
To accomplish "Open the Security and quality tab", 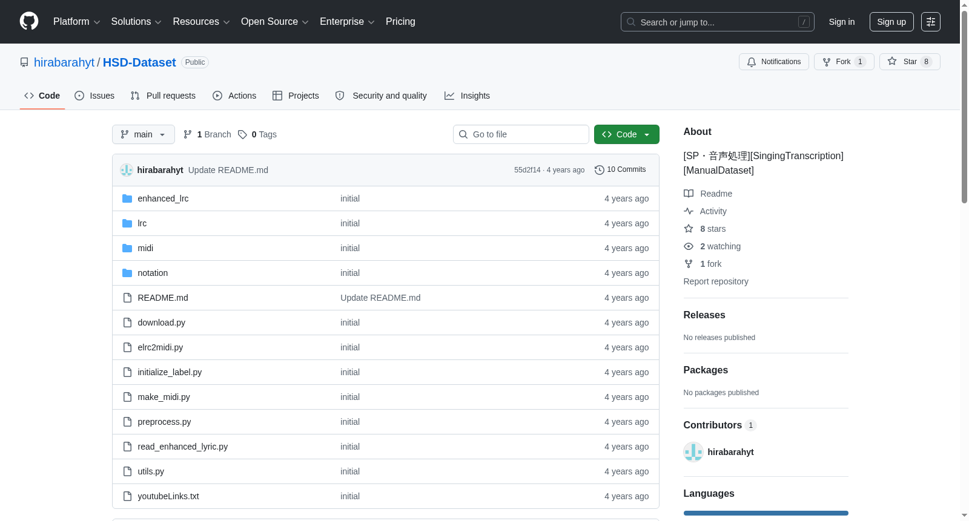I will 381,96.
